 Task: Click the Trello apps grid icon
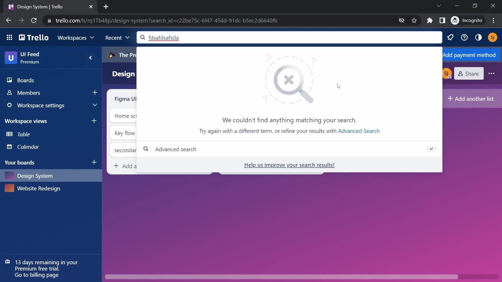(x=9, y=37)
